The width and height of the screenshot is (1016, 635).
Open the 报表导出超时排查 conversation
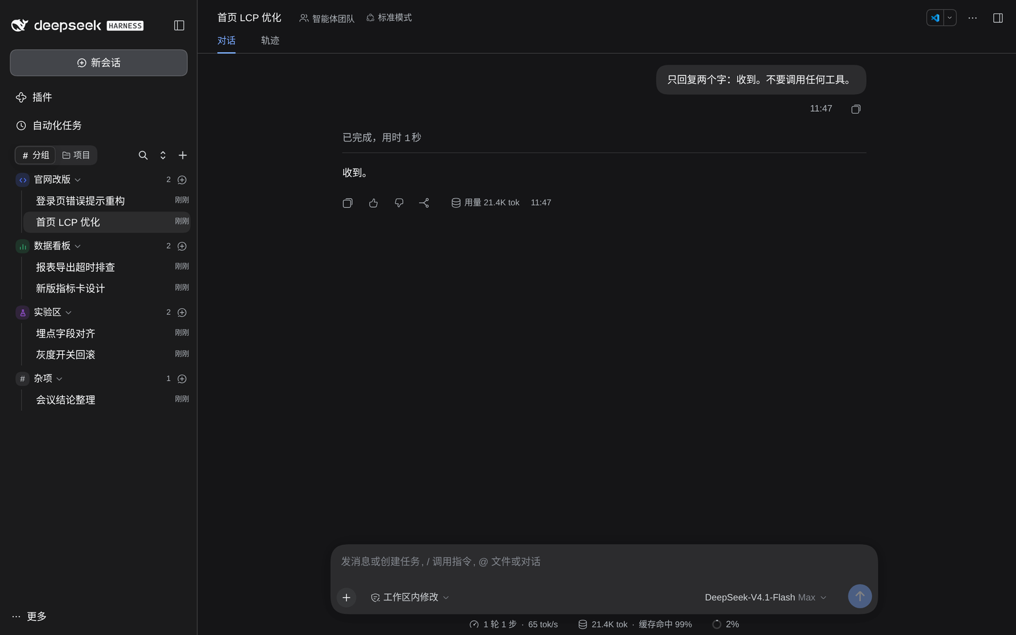tap(107, 267)
